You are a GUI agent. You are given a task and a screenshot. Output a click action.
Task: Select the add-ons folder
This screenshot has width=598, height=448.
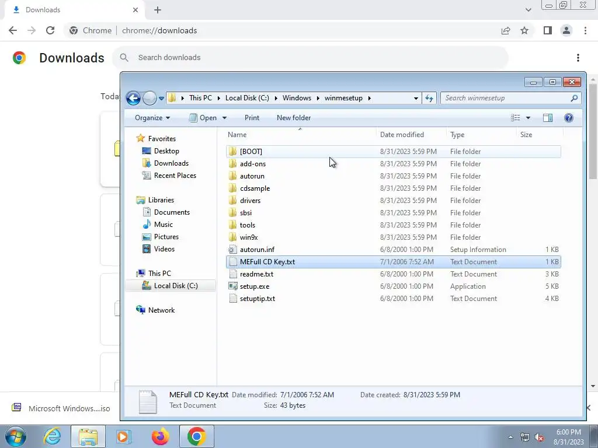coord(393,164)
